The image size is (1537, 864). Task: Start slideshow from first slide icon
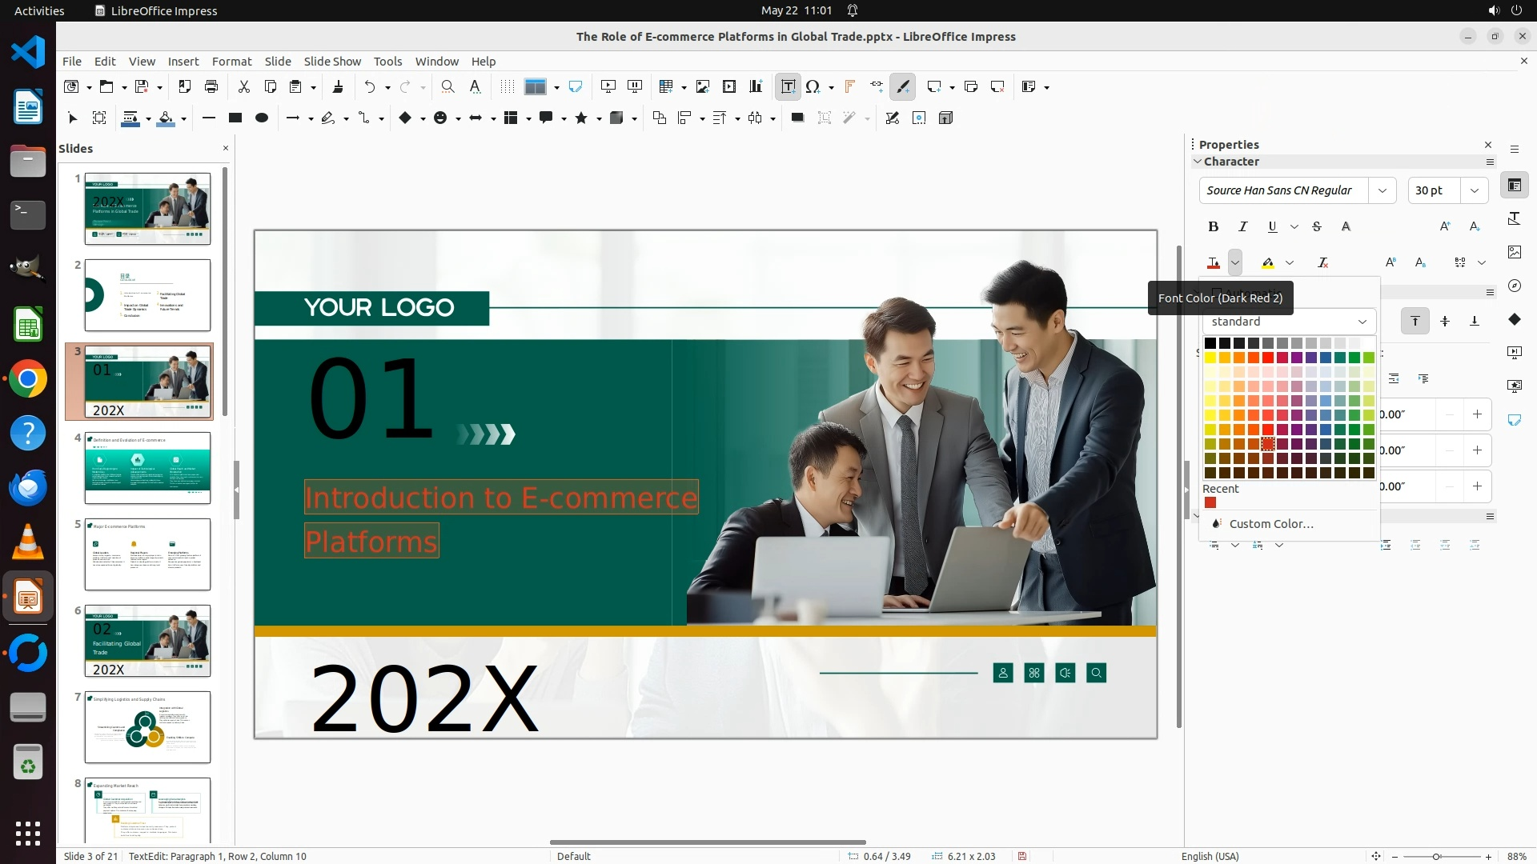[608, 87]
